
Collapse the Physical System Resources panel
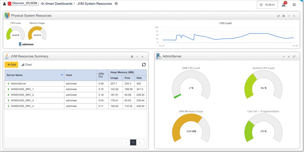click(289, 16)
